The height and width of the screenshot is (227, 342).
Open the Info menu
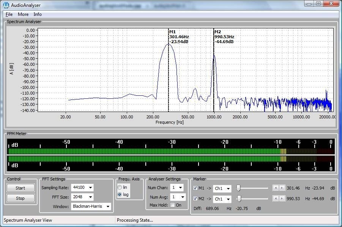pos(38,14)
